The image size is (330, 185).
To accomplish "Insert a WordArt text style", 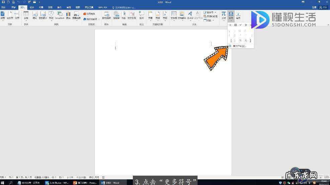I will 190,15.
